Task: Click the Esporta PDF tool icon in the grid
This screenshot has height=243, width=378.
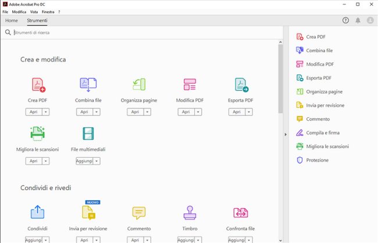Action: pyautogui.click(x=241, y=85)
